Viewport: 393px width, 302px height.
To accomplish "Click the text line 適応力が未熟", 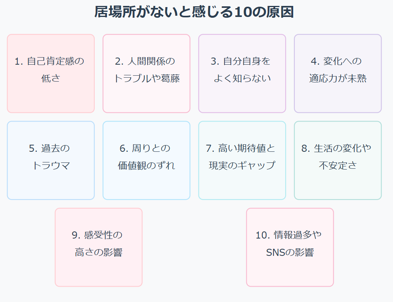I will click(338, 78).
